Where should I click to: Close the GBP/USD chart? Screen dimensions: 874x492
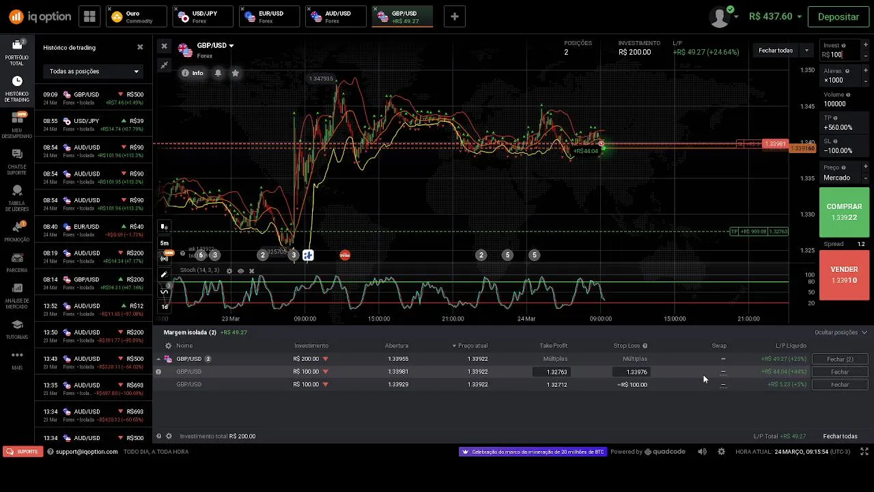164,46
